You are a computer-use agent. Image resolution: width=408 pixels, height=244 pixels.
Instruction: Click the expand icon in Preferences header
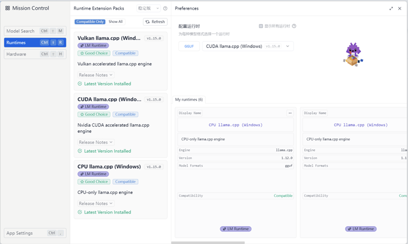click(x=391, y=9)
